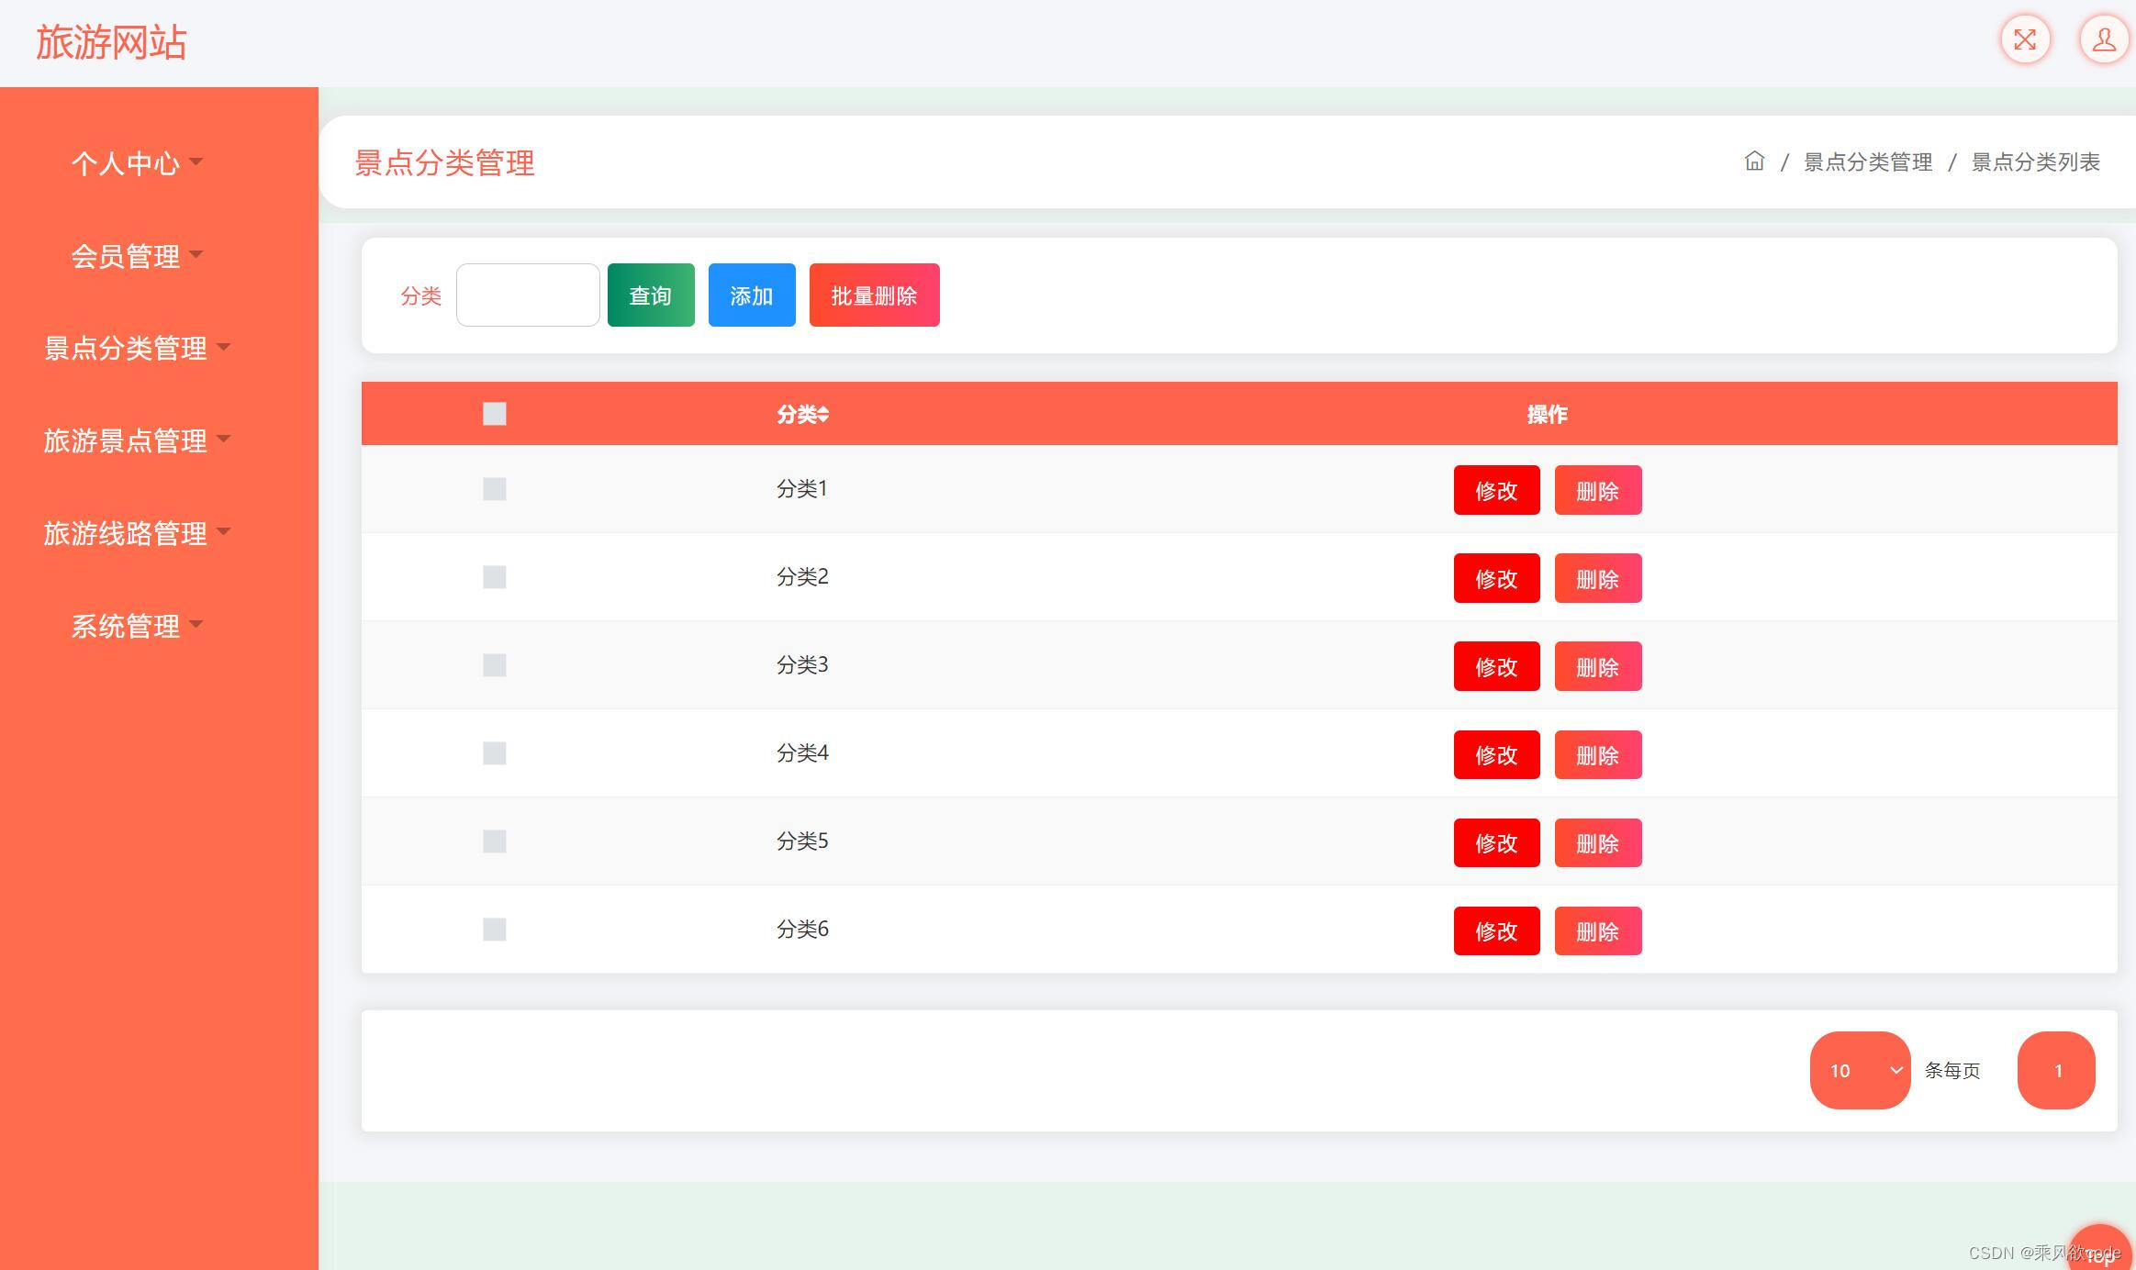Click the home breadcrumb icon

click(1754, 162)
